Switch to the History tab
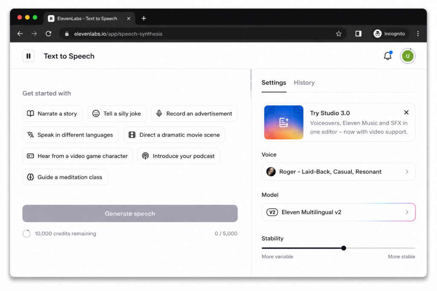The width and height of the screenshot is (437, 291). pyautogui.click(x=304, y=83)
